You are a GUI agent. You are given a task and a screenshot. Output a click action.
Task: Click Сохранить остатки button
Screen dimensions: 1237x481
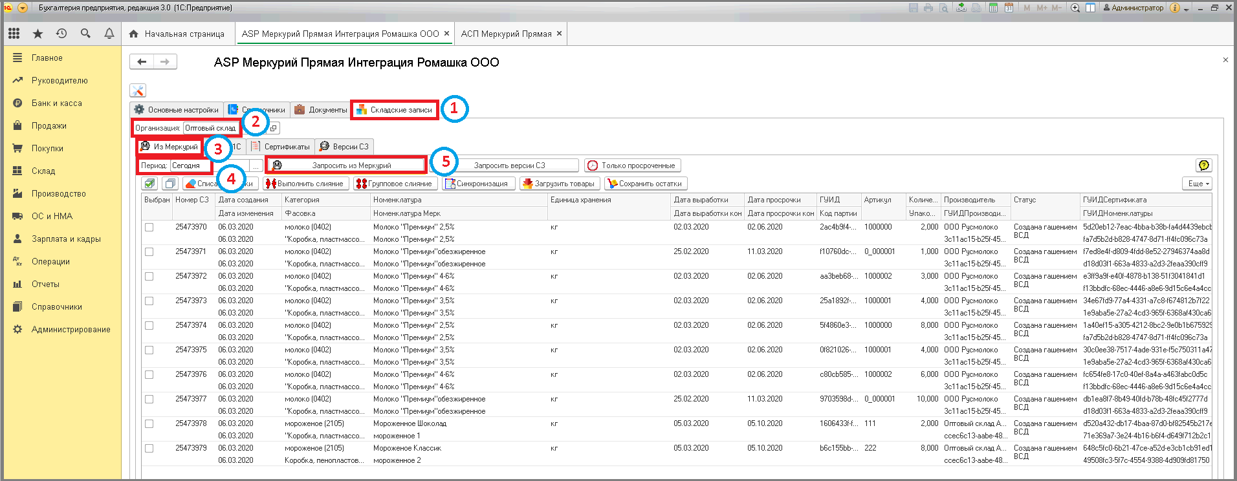coord(646,184)
